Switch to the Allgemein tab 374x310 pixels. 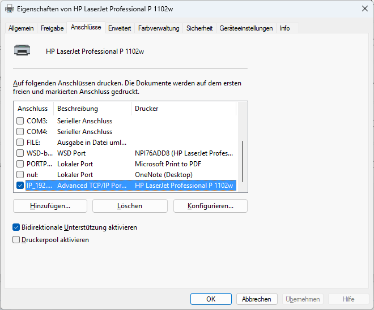pyautogui.click(x=21, y=28)
